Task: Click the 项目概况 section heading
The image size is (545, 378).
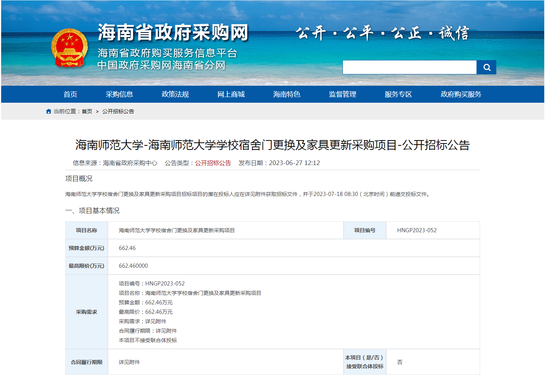Action: (79, 179)
